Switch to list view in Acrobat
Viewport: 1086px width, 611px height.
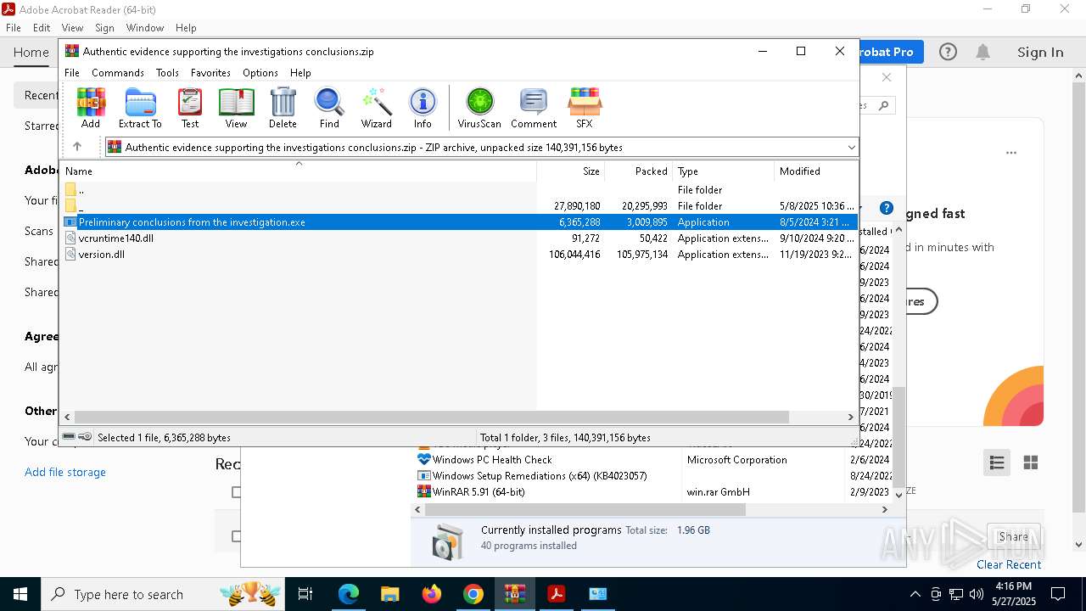click(997, 462)
